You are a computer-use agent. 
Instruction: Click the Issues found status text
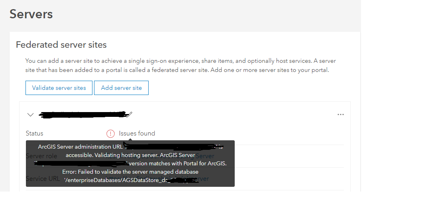tap(137, 134)
